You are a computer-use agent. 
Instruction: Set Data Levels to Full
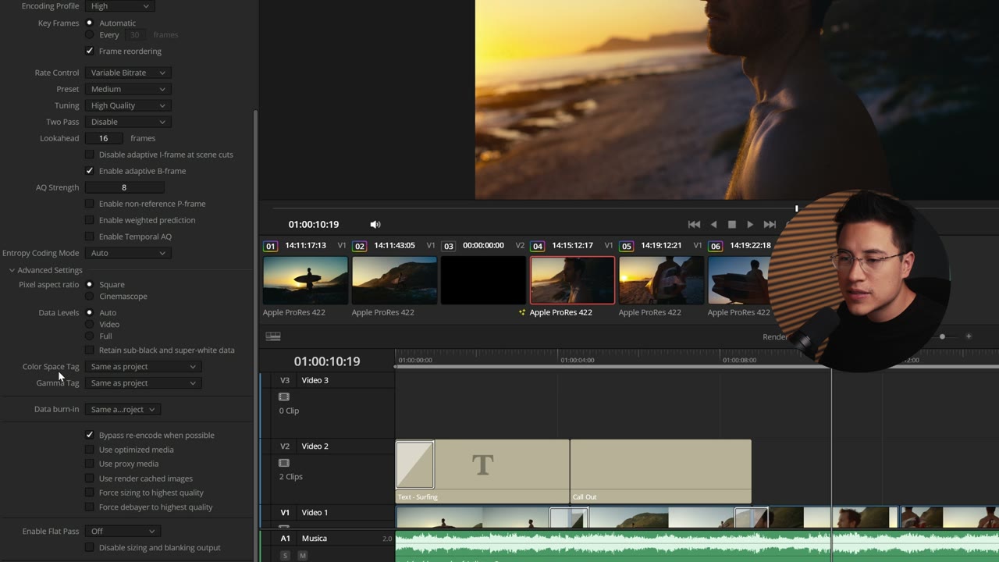click(x=89, y=336)
